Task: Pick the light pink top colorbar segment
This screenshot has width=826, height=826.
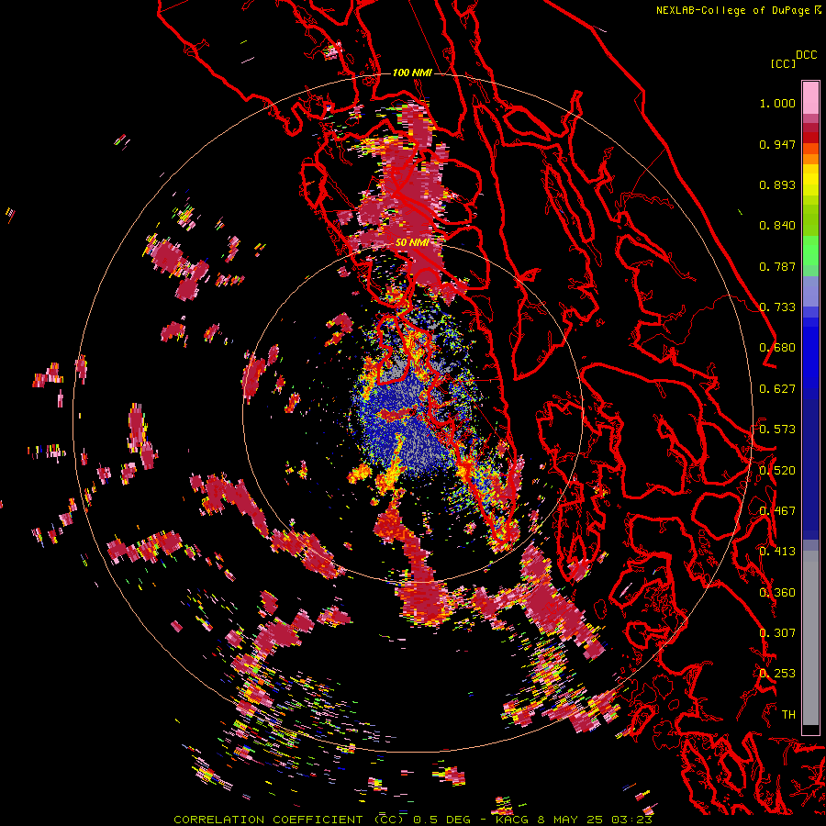Action: click(x=810, y=97)
